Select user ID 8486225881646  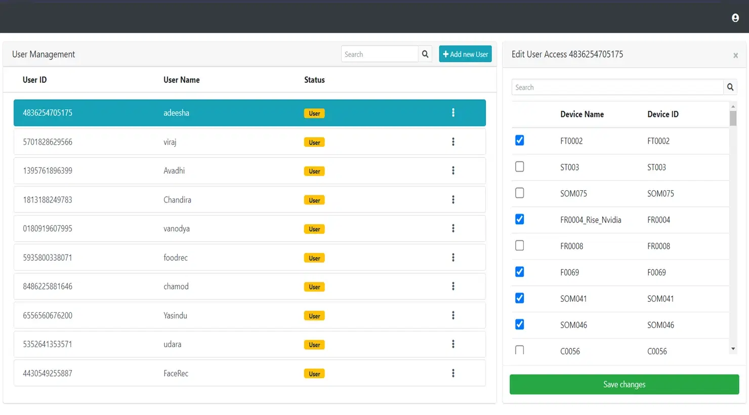coord(48,286)
